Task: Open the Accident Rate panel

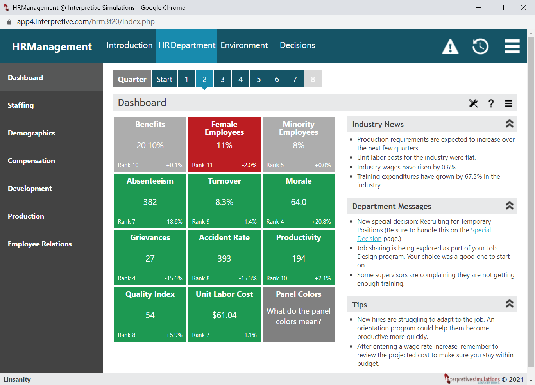Action: pos(224,258)
